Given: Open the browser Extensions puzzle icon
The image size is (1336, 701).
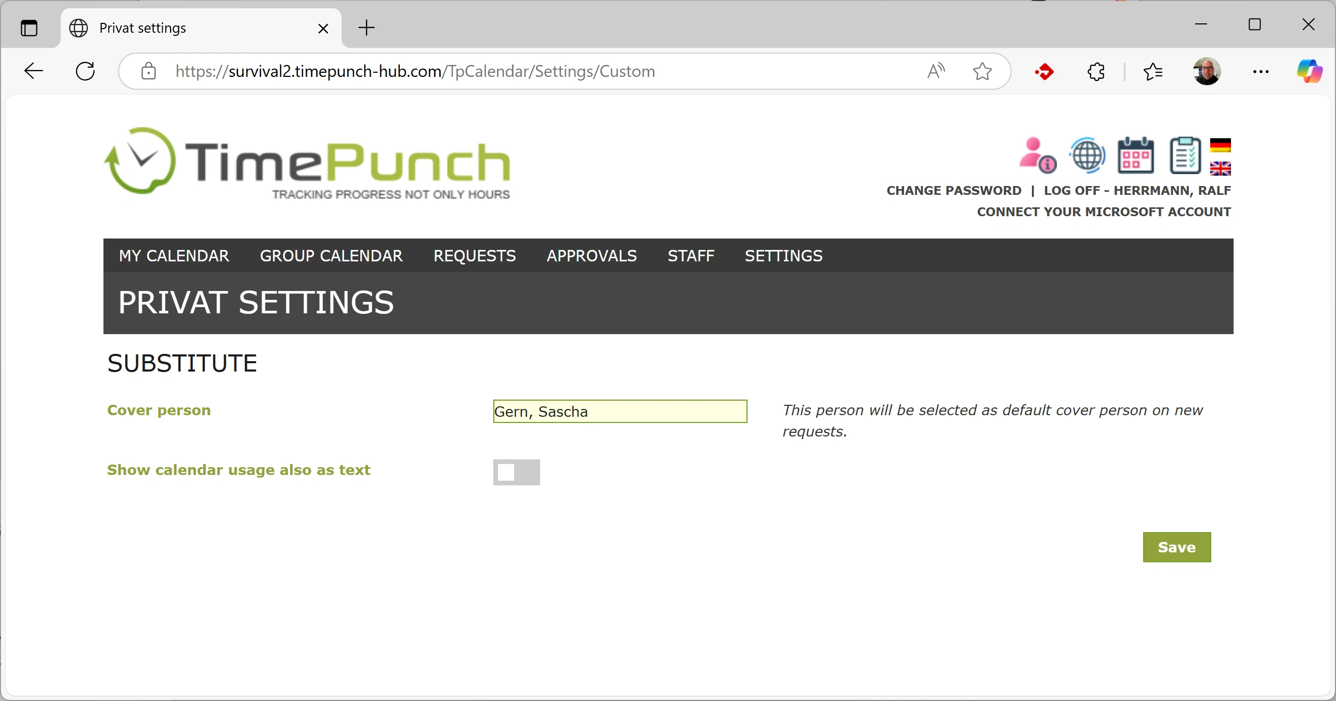Looking at the screenshot, I should 1096,72.
